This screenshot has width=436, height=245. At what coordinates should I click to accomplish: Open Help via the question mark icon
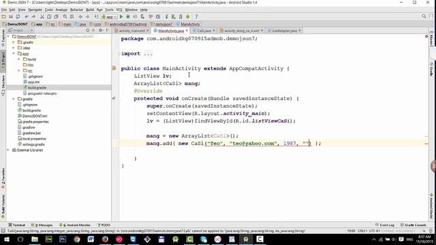click(196, 16)
